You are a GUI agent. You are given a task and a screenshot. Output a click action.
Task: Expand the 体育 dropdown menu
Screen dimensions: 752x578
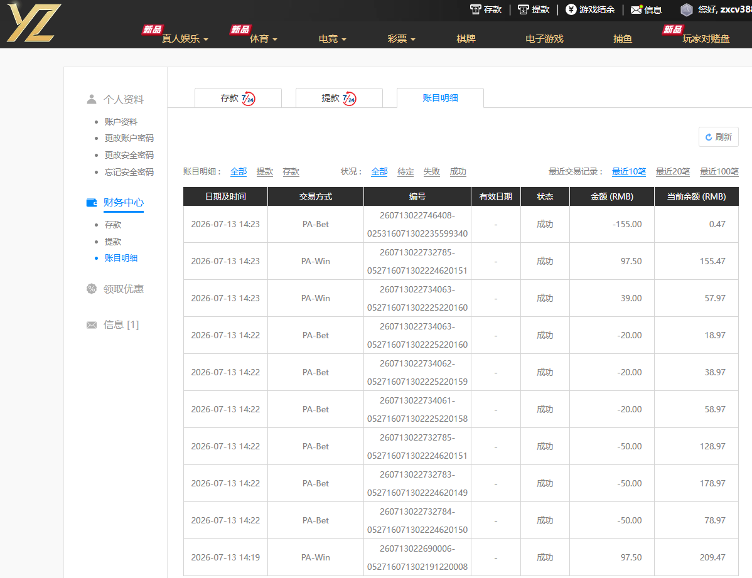click(x=263, y=39)
